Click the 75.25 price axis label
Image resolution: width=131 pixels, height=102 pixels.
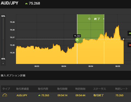pyautogui.click(x=12, y=53)
